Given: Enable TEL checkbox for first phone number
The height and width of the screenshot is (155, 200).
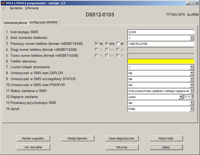Looking at the screenshot, I should point(97,44).
